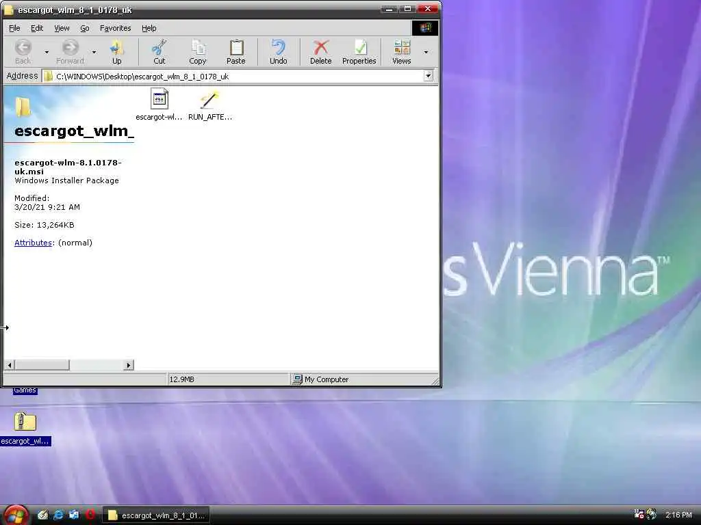Click the Windows Installer Package description
Screen dimensions: 701x525
pos(66,180)
